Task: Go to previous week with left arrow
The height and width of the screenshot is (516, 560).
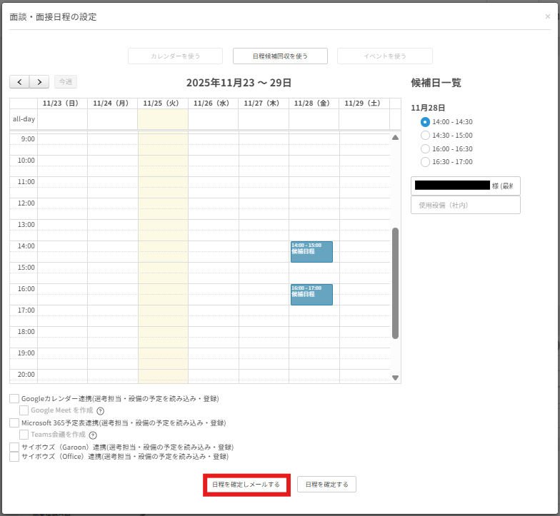Action: click(19, 82)
